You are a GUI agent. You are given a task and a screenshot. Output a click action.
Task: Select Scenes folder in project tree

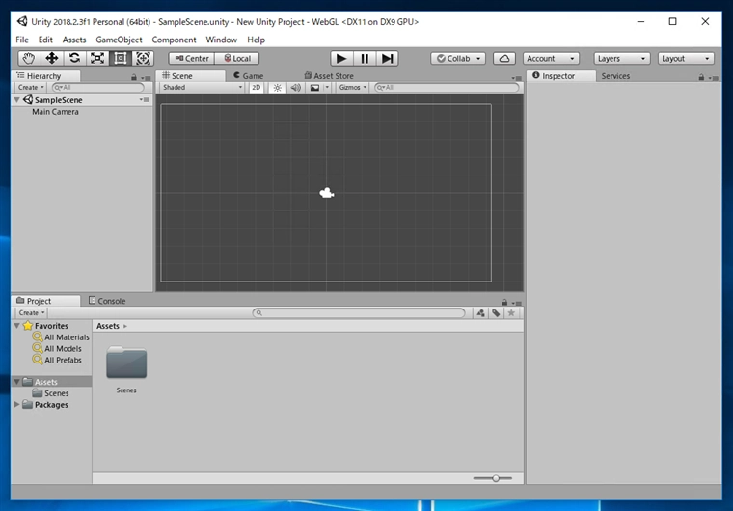pyautogui.click(x=51, y=393)
